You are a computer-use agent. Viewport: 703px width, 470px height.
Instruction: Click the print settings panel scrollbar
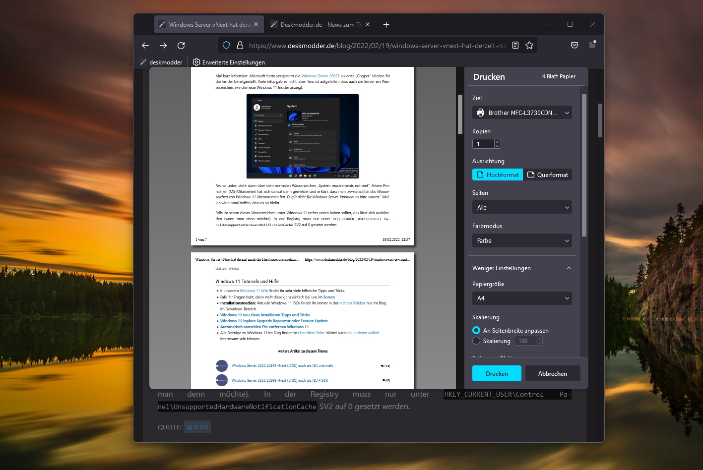(584, 165)
